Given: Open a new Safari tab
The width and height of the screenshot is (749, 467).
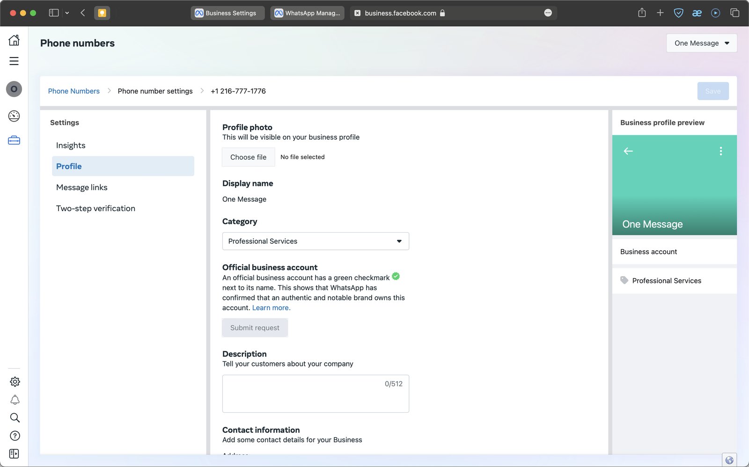Looking at the screenshot, I should pyautogui.click(x=660, y=13).
